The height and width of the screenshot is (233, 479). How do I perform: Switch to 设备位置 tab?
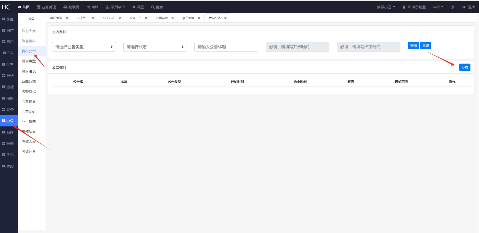click(x=135, y=18)
